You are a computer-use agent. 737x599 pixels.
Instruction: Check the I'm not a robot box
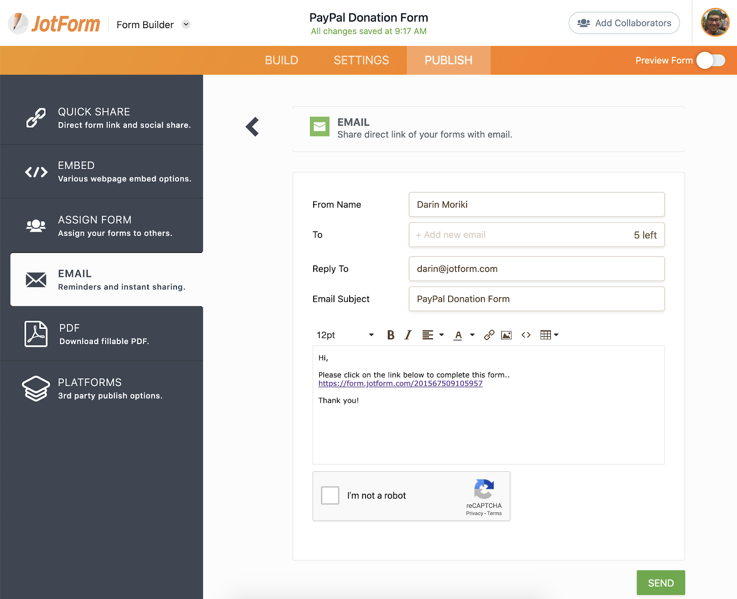coord(330,495)
